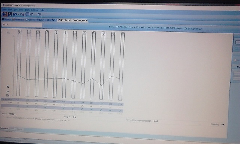
Task: Switch to the AutoART (1) Left/SYNCHRONY tab
Action: pyautogui.click(x=40, y=20)
